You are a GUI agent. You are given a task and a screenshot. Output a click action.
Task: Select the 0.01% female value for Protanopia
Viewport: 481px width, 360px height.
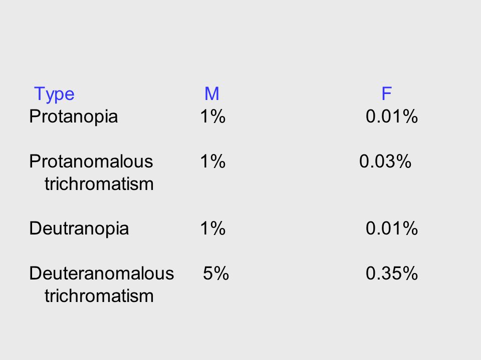tap(392, 116)
